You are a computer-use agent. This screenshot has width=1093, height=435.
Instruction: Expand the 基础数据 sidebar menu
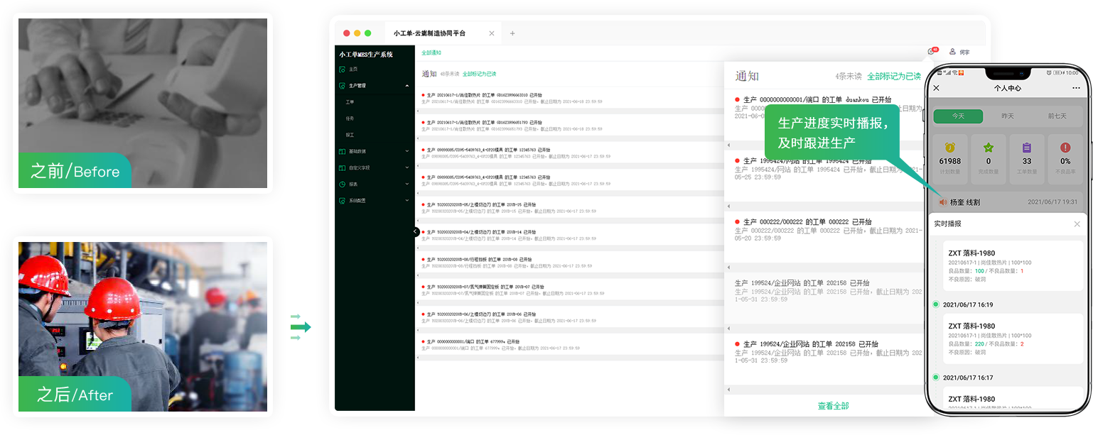(x=406, y=151)
